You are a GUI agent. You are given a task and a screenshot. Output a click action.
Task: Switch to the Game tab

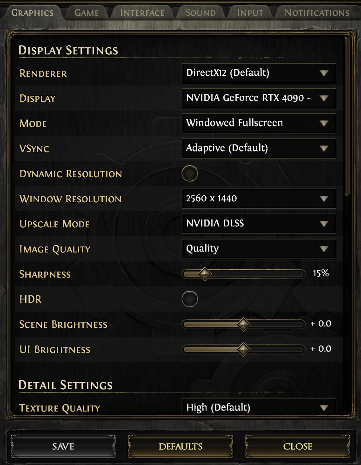pos(87,13)
